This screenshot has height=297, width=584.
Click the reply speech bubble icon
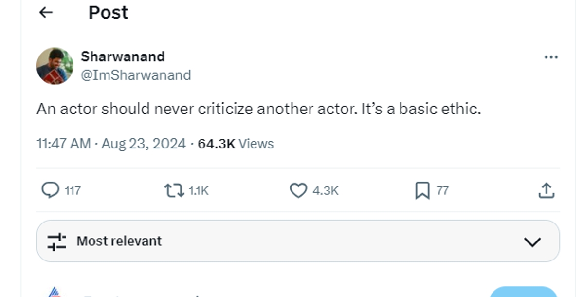click(50, 190)
